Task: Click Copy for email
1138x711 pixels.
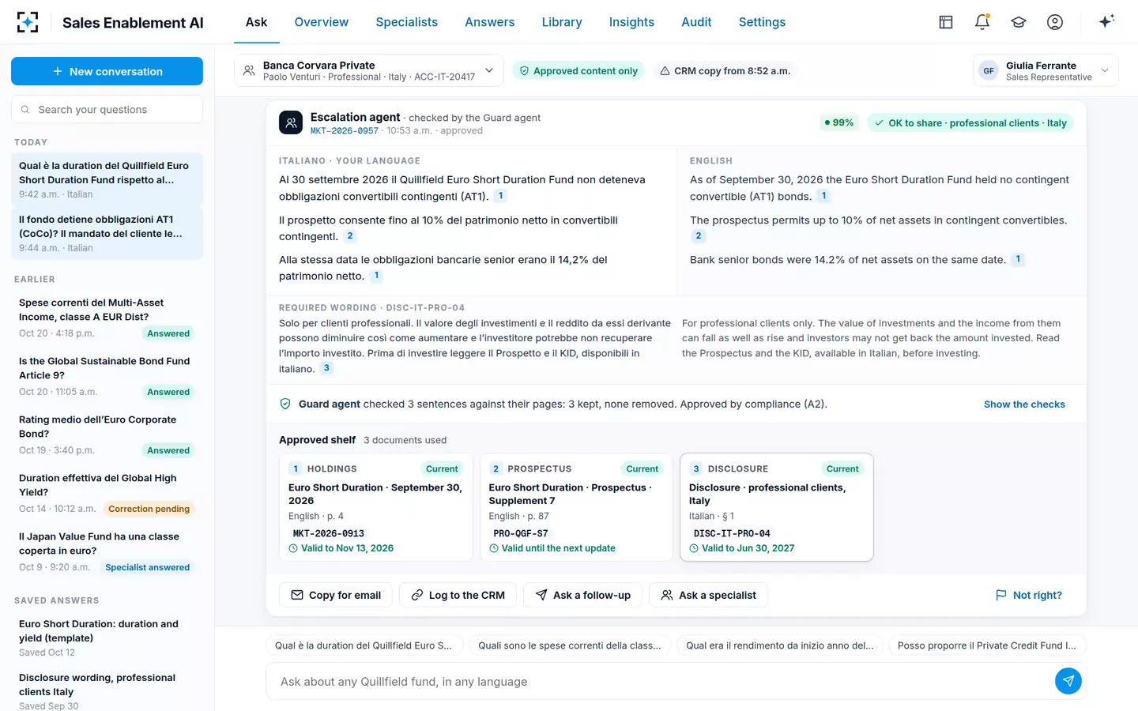Action: point(336,595)
